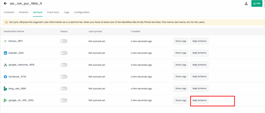Image resolution: width=265 pixels, height=113 pixels.
Task: Click the Bing Ads logo icon
Action: [x=5, y=89]
